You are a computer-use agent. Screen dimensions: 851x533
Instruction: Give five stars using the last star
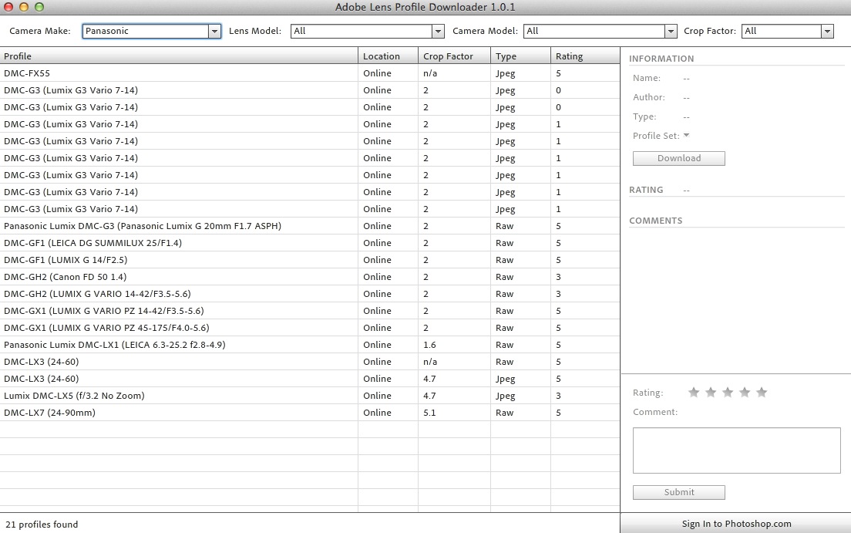[762, 393]
